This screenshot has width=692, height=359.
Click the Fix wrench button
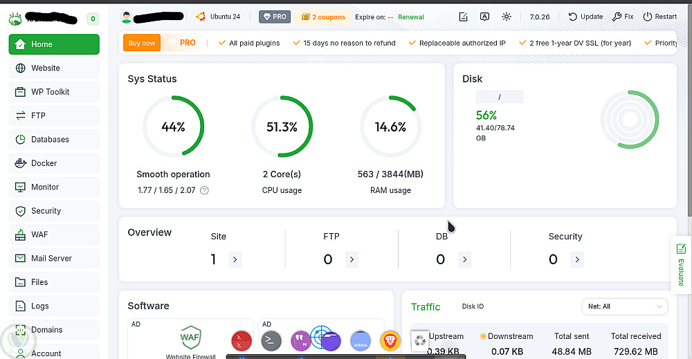click(x=623, y=17)
